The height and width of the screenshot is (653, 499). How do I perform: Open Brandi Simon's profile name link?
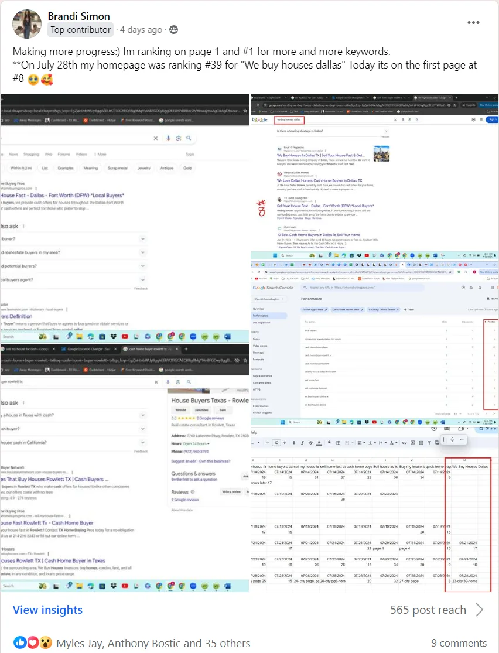click(x=78, y=16)
